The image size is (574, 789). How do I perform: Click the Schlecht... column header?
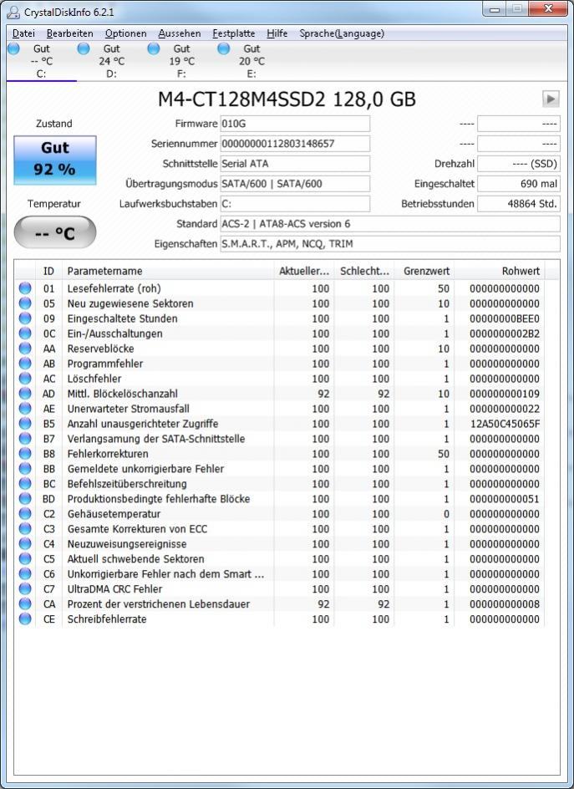coord(365,271)
